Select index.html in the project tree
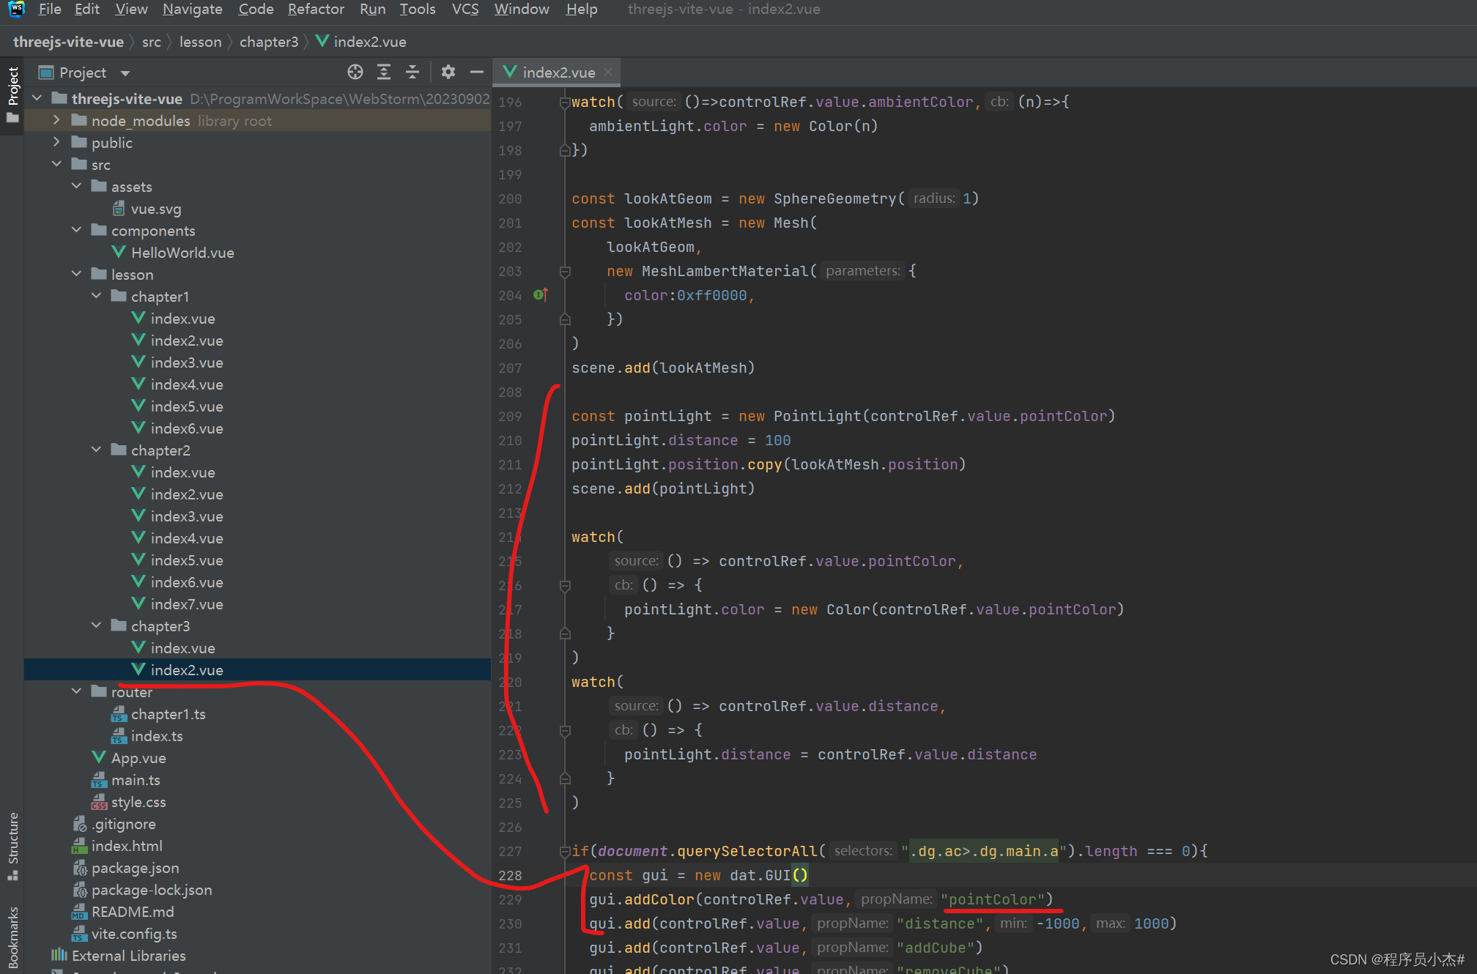The height and width of the screenshot is (974, 1477). click(x=127, y=846)
